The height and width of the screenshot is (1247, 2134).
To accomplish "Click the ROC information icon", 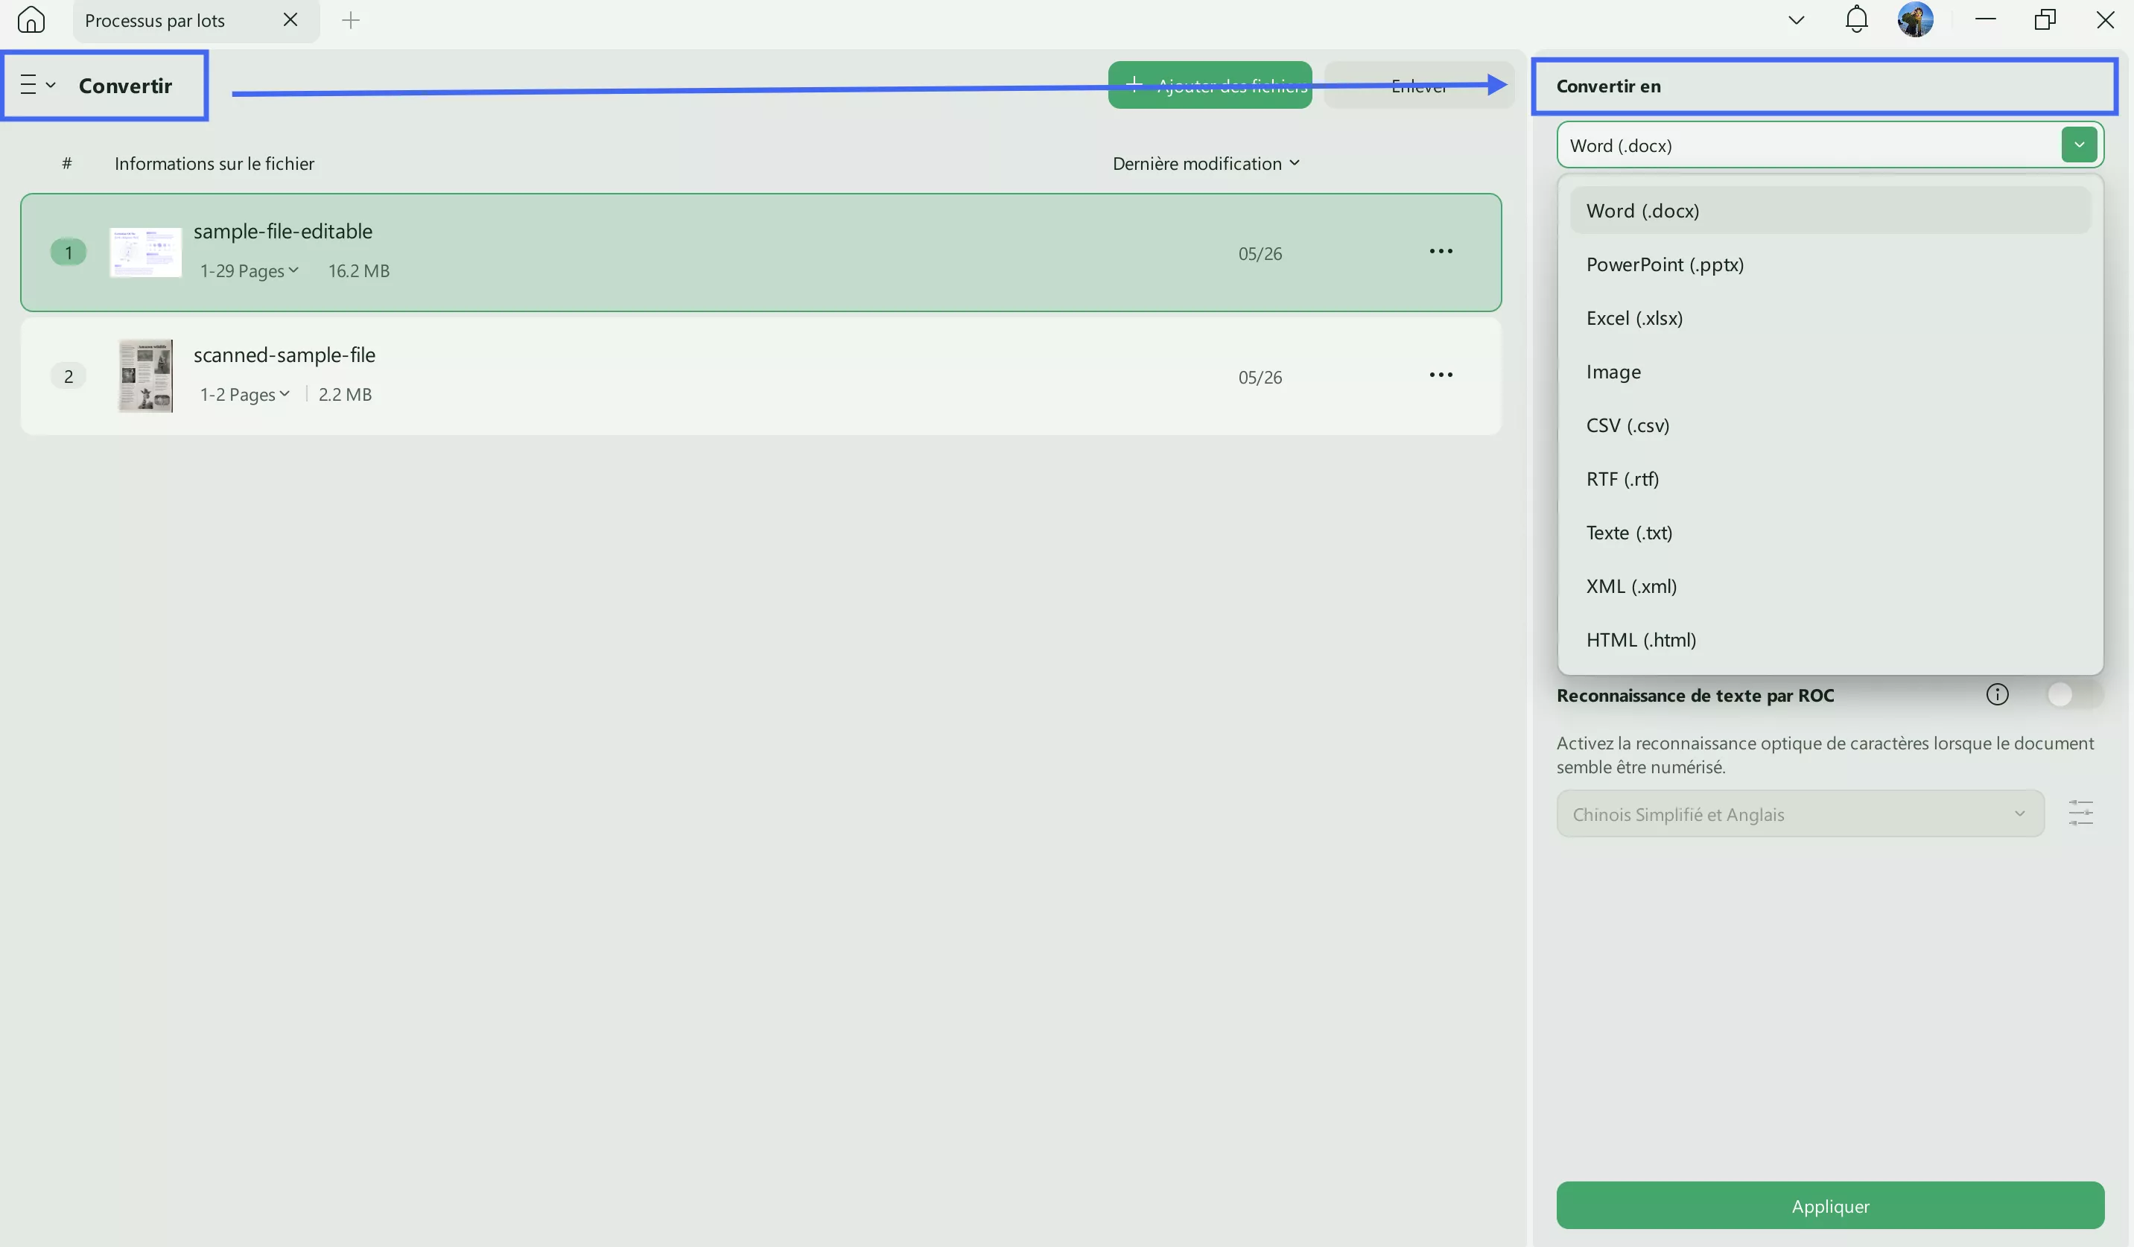I will [x=1997, y=696].
